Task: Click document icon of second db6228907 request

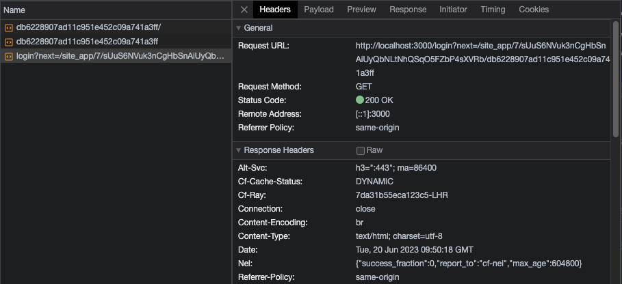Action: (9, 42)
